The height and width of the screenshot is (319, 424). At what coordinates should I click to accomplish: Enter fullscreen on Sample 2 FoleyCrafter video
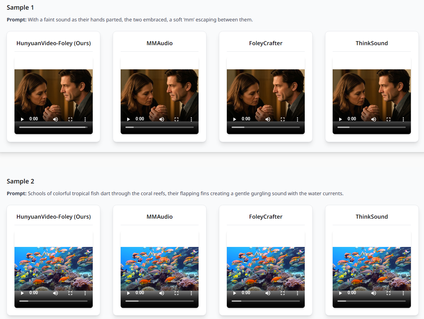283,293
